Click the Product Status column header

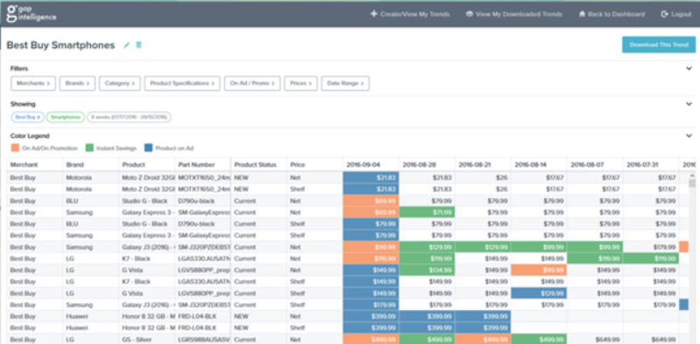coord(259,164)
